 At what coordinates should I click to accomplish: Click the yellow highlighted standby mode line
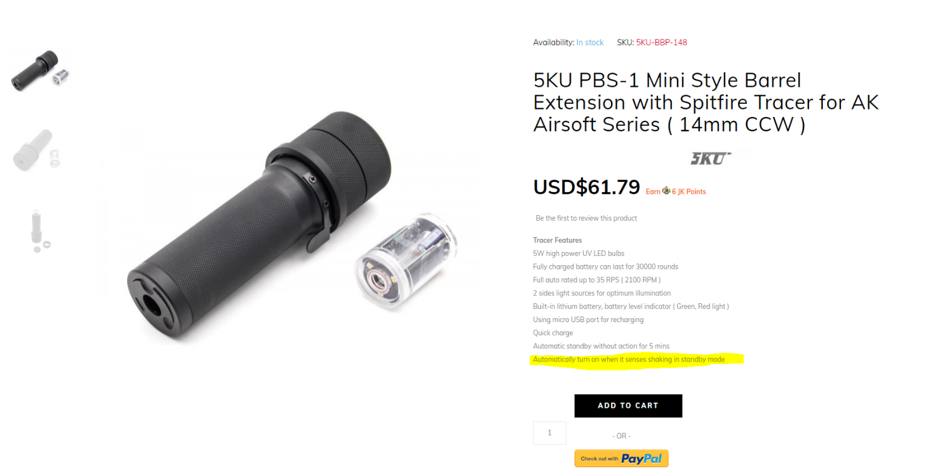click(629, 360)
